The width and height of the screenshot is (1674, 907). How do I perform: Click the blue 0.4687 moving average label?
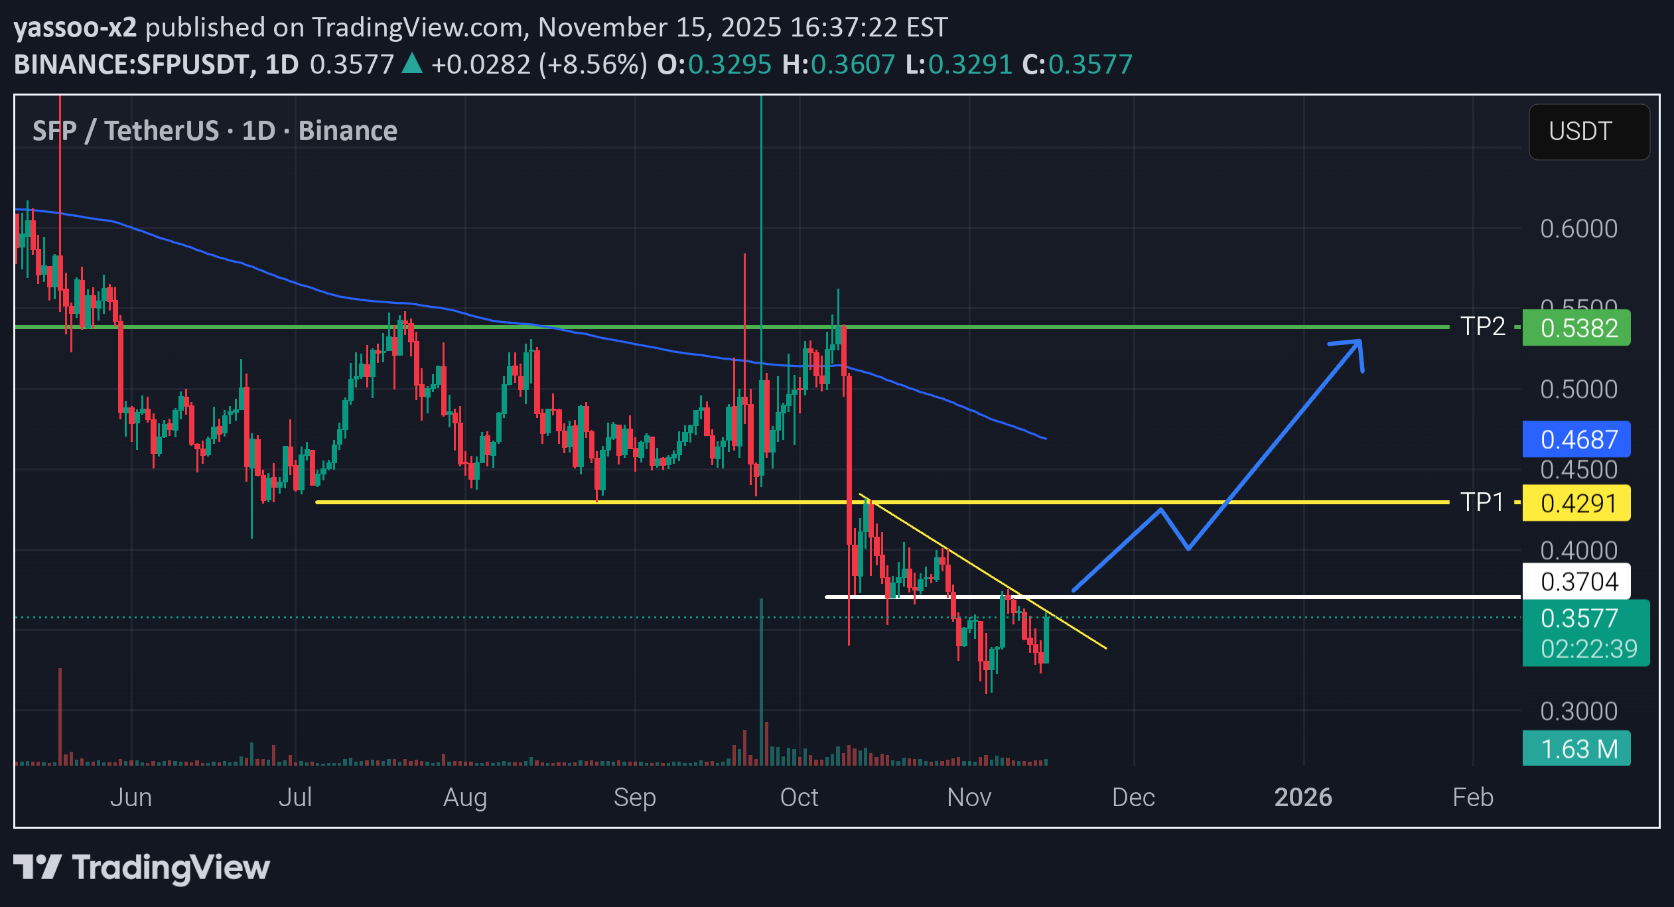tap(1576, 439)
